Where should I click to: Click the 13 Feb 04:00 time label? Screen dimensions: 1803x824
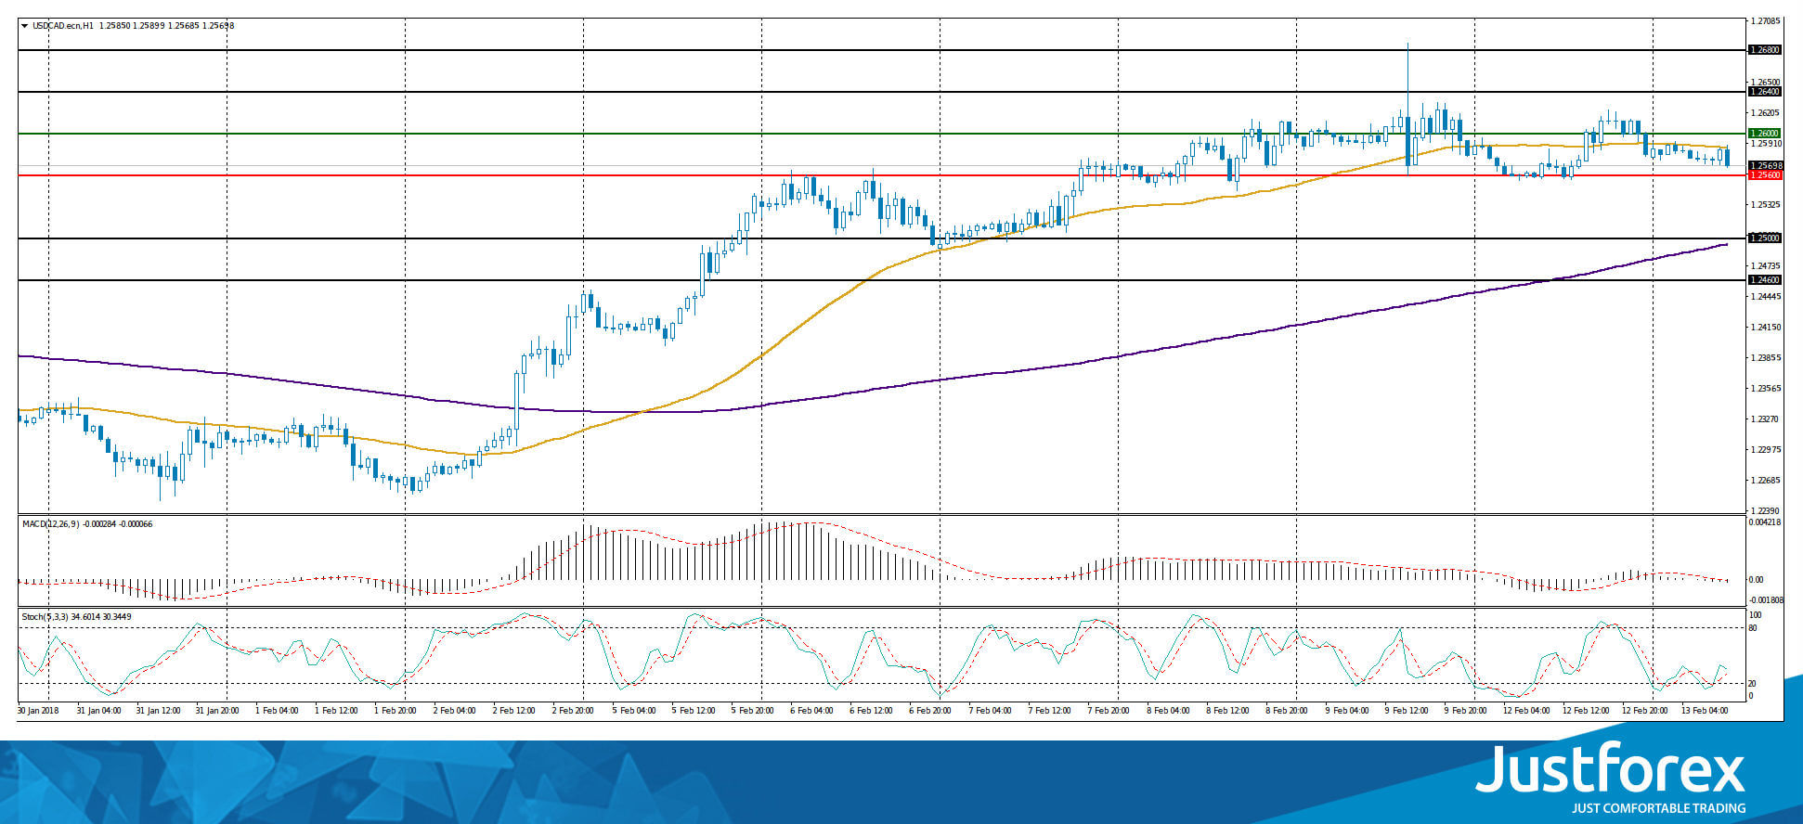1705,711
